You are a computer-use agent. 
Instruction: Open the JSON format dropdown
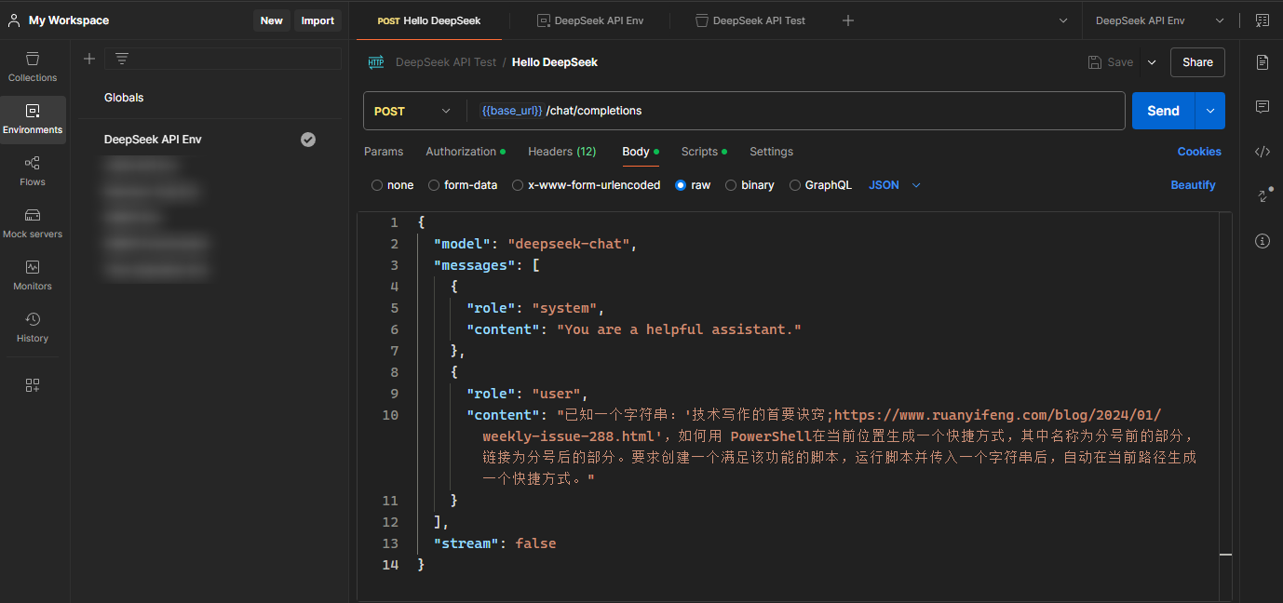[x=895, y=185]
